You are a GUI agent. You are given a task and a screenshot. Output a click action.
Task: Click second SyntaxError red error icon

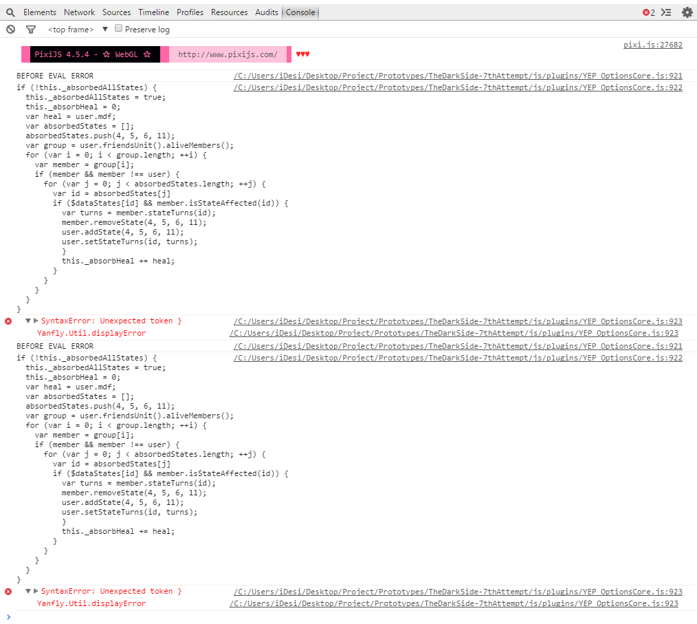point(8,592)
